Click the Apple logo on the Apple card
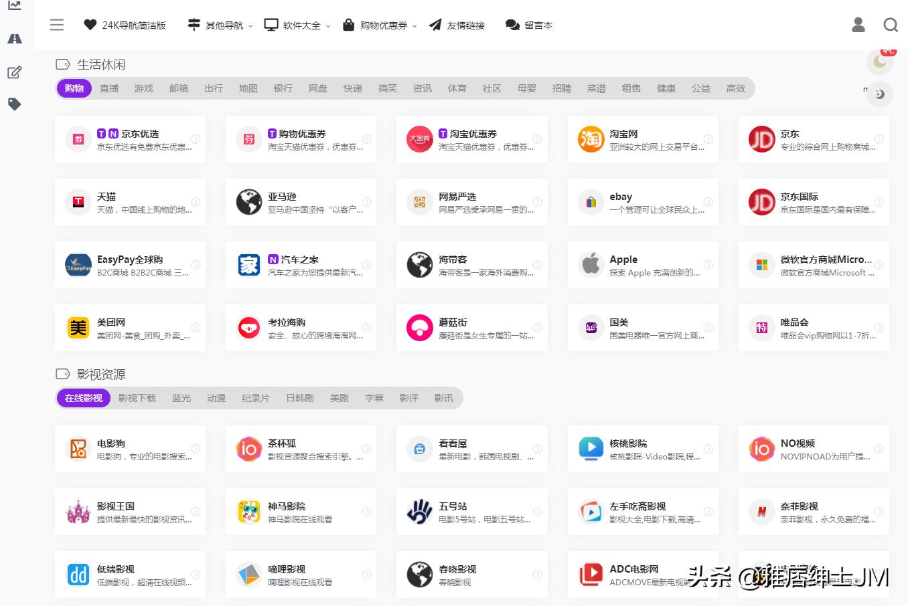 tap(590, 264)
